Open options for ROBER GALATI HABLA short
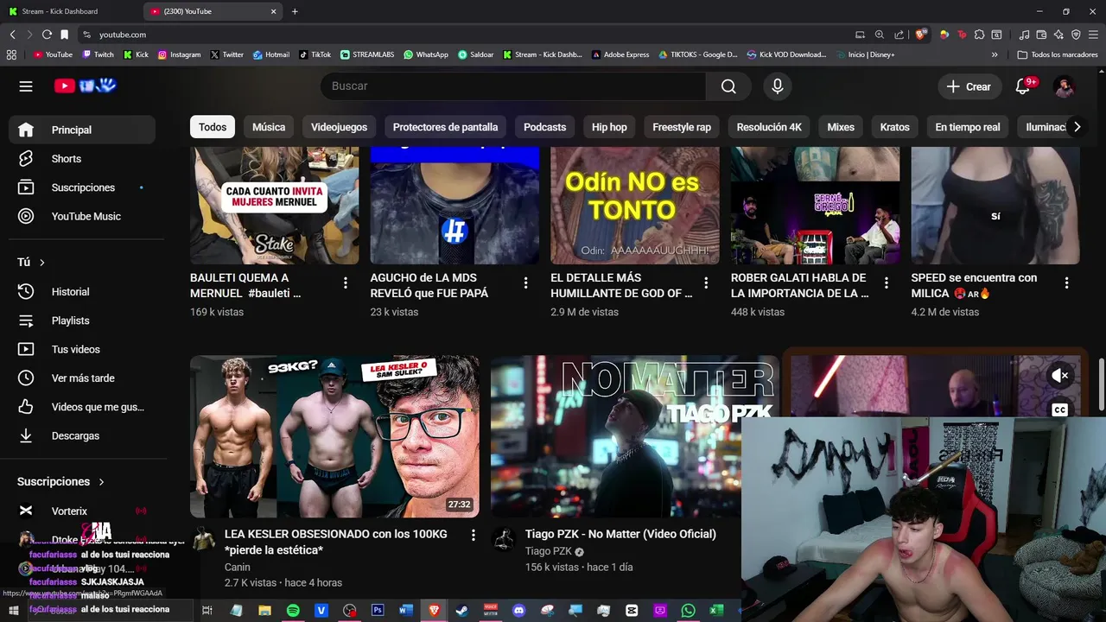 886,282
